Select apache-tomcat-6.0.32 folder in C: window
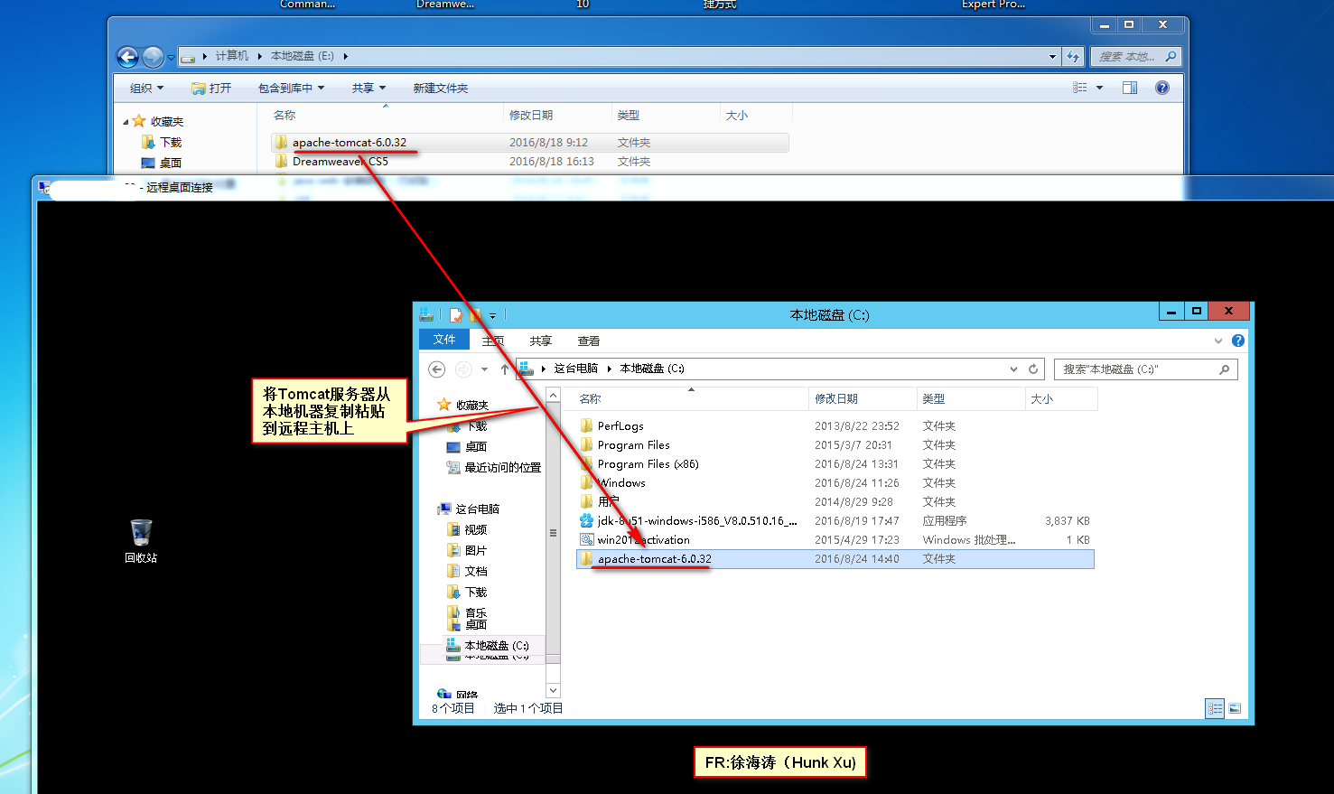 click(x=835, y=559)
